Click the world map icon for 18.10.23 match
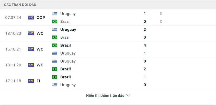Image resolution: width=216 pixels, height=105 pixels. tap(31, 33)
